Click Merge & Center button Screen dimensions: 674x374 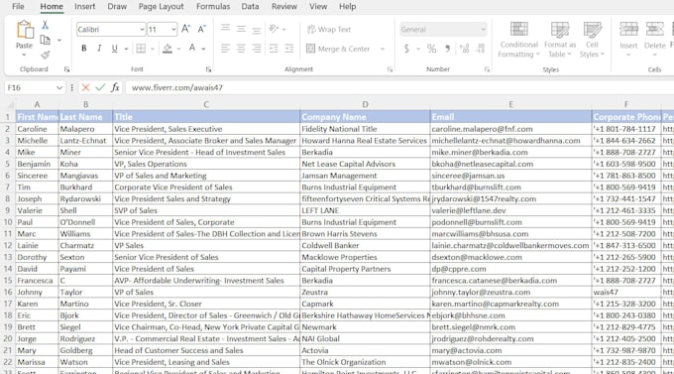coord(338,49)
